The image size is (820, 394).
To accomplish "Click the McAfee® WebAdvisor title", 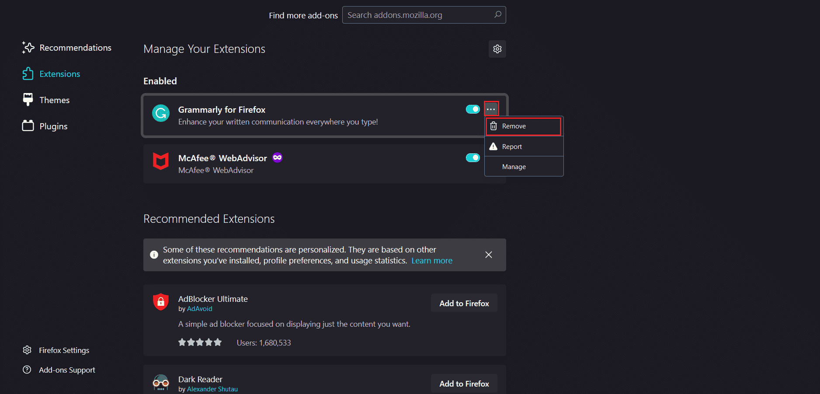I will (222, 158).
